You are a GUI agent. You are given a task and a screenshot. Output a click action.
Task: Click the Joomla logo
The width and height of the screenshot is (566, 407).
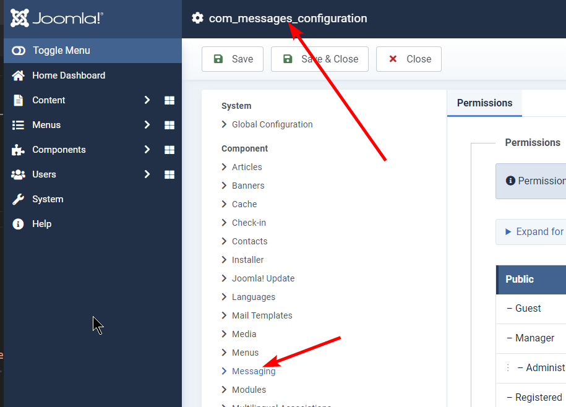point(57,18)
